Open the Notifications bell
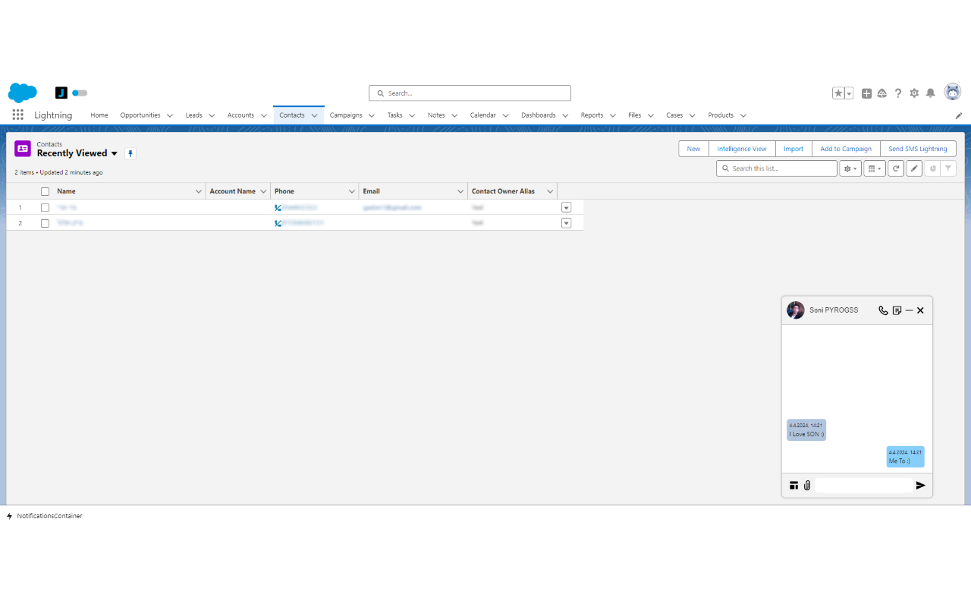 pos(931,93)
